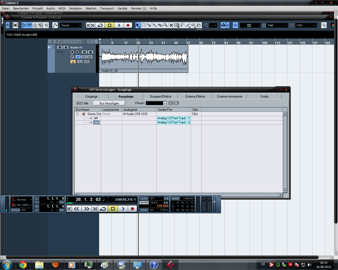Open the Takt grid type dropdown

277,25
